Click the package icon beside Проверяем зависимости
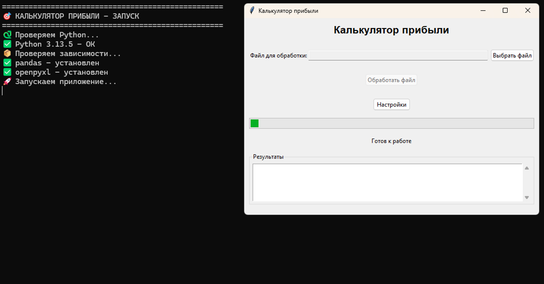This screenshot has height=284, width=544. pyautogui.click(x=8, y=53)
